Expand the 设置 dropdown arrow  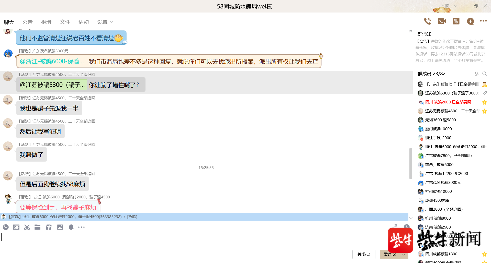click(x=111, y=22)
